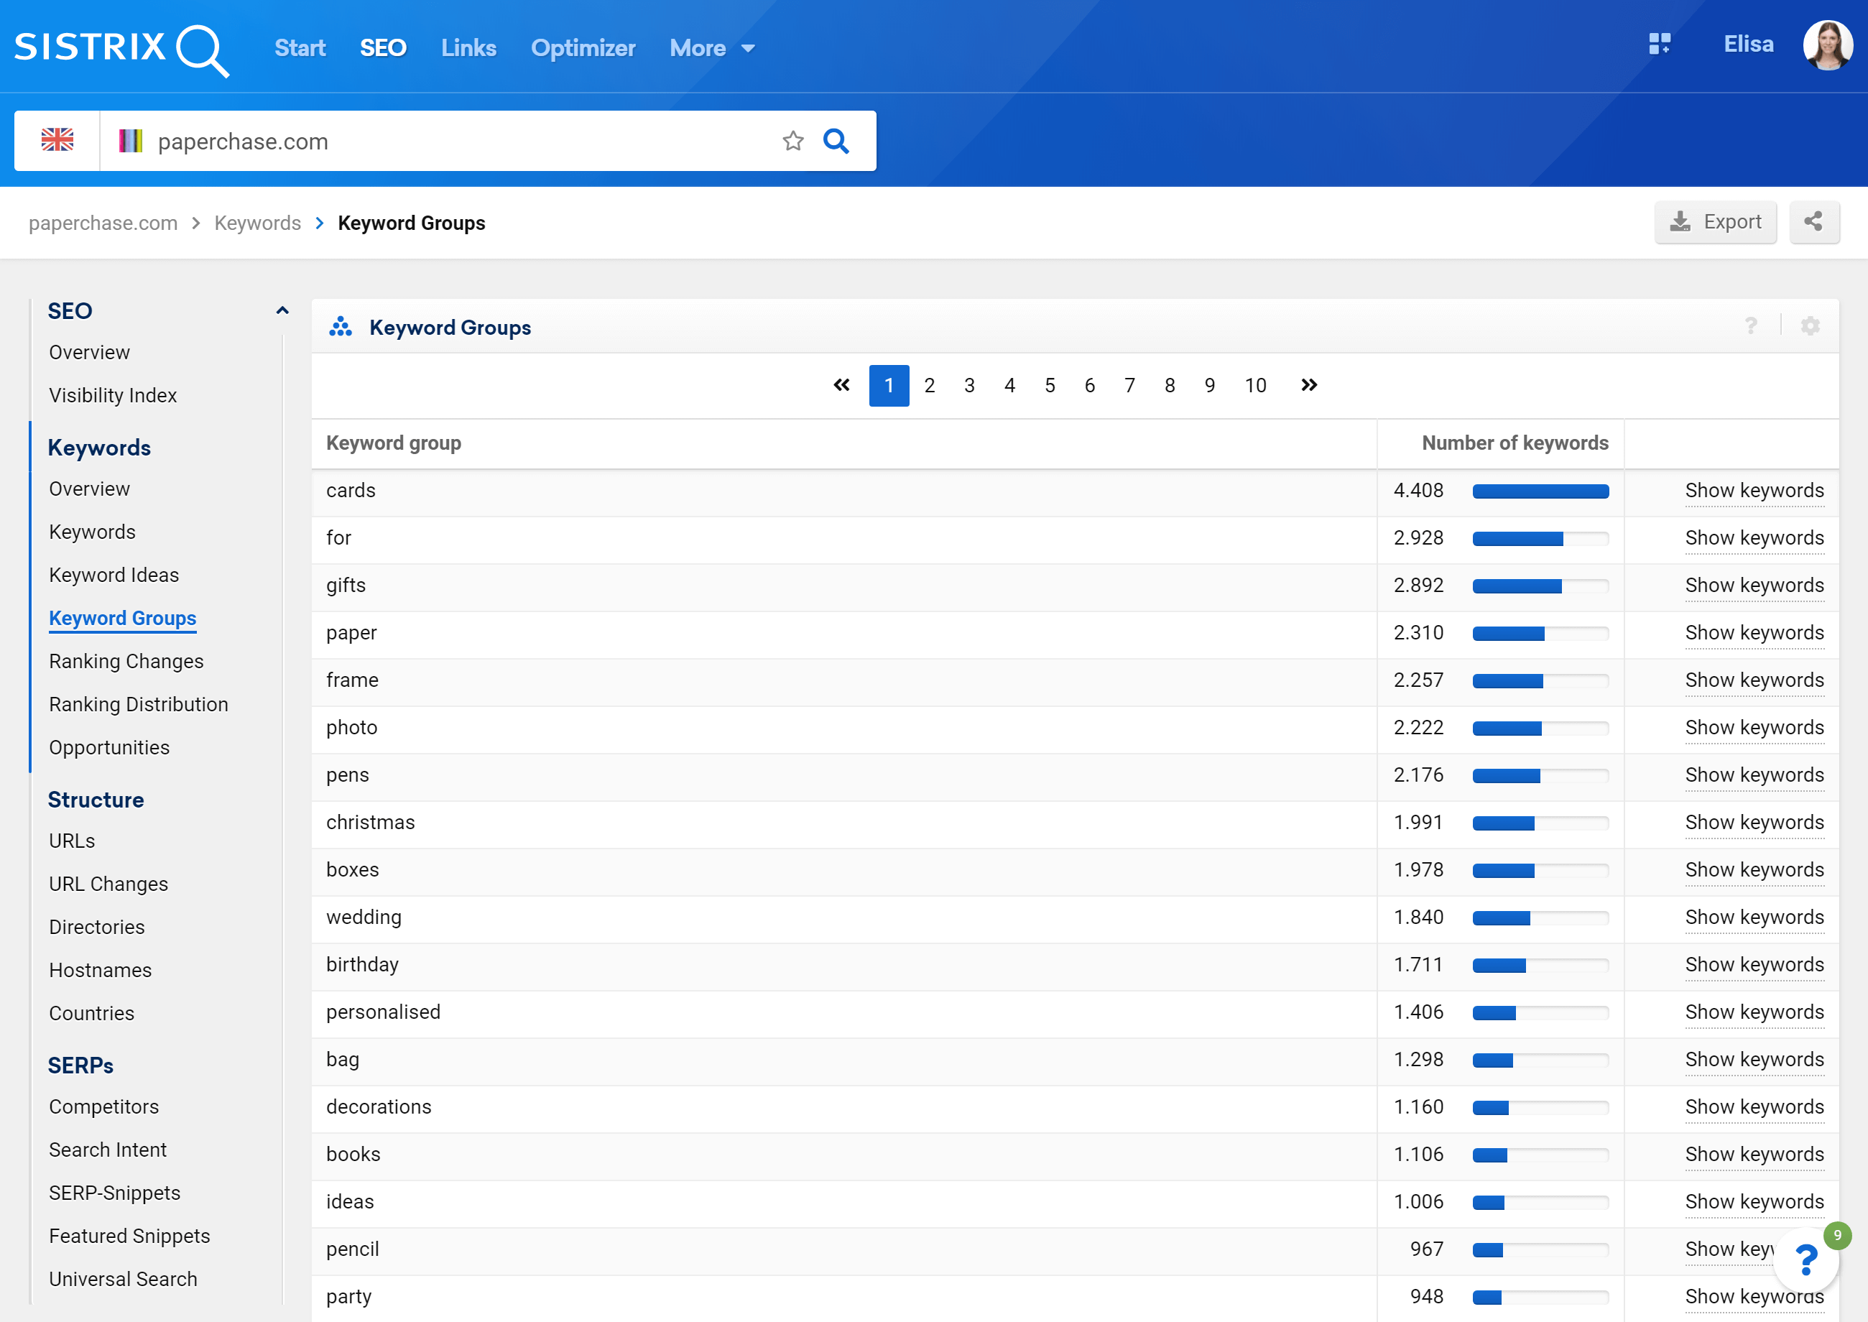
Task: Go to page 5
Action: (1049, 385)
